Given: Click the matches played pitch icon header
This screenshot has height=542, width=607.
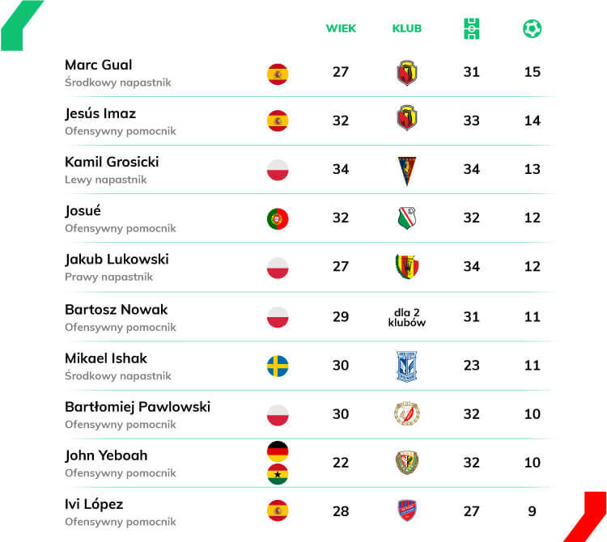Looking at the screenshot, I should click(x=471, y=28).
